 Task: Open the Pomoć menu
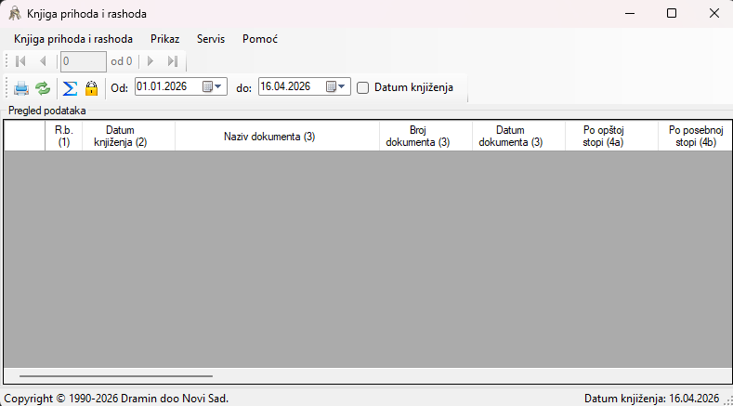tap(260, 39)
